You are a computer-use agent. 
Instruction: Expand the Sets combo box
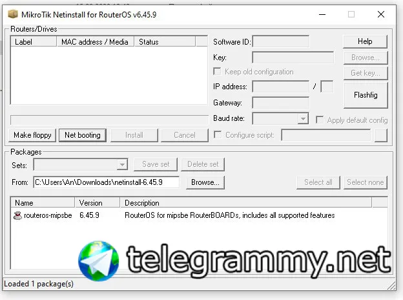point(122,164)
